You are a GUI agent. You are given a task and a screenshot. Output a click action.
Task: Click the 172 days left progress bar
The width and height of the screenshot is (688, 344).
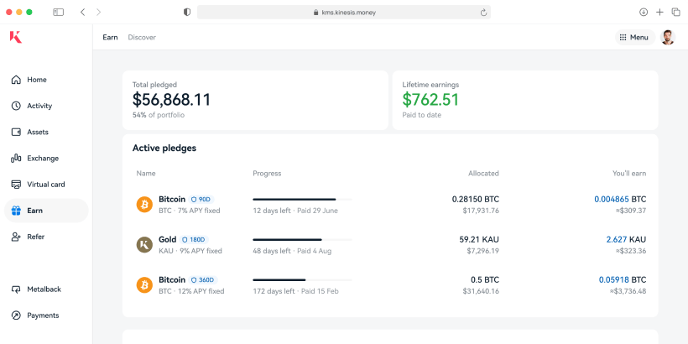pos(302,280)
